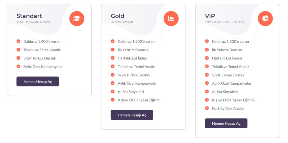
Task: Click the area chart icon on Gold card
Action: pyautogui.click(x=171, y=19)
